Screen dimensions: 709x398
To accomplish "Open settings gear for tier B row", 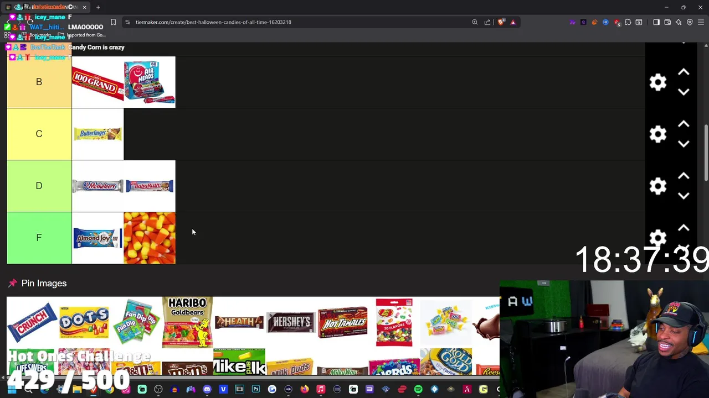I will (657, 82).
